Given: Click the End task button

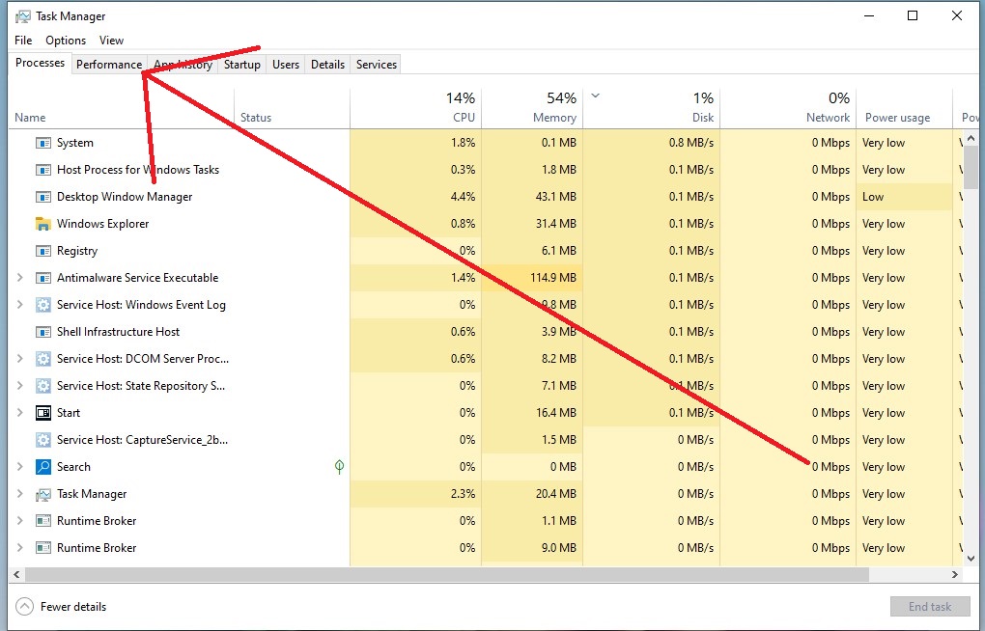Looking at the screenshot, I should pos(930,607).
